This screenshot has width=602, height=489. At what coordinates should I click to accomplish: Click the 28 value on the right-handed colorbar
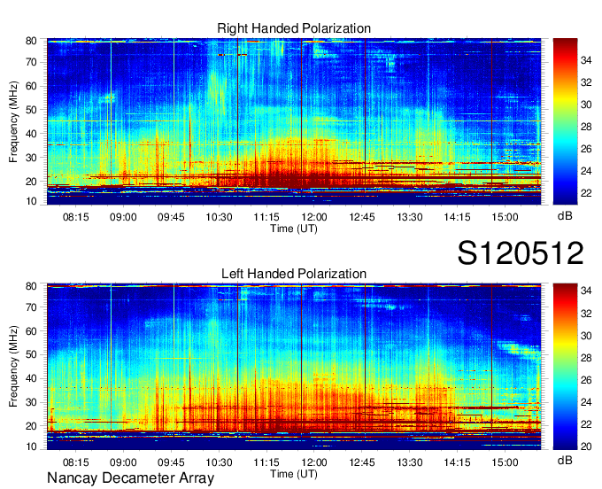tap(586, 127)
